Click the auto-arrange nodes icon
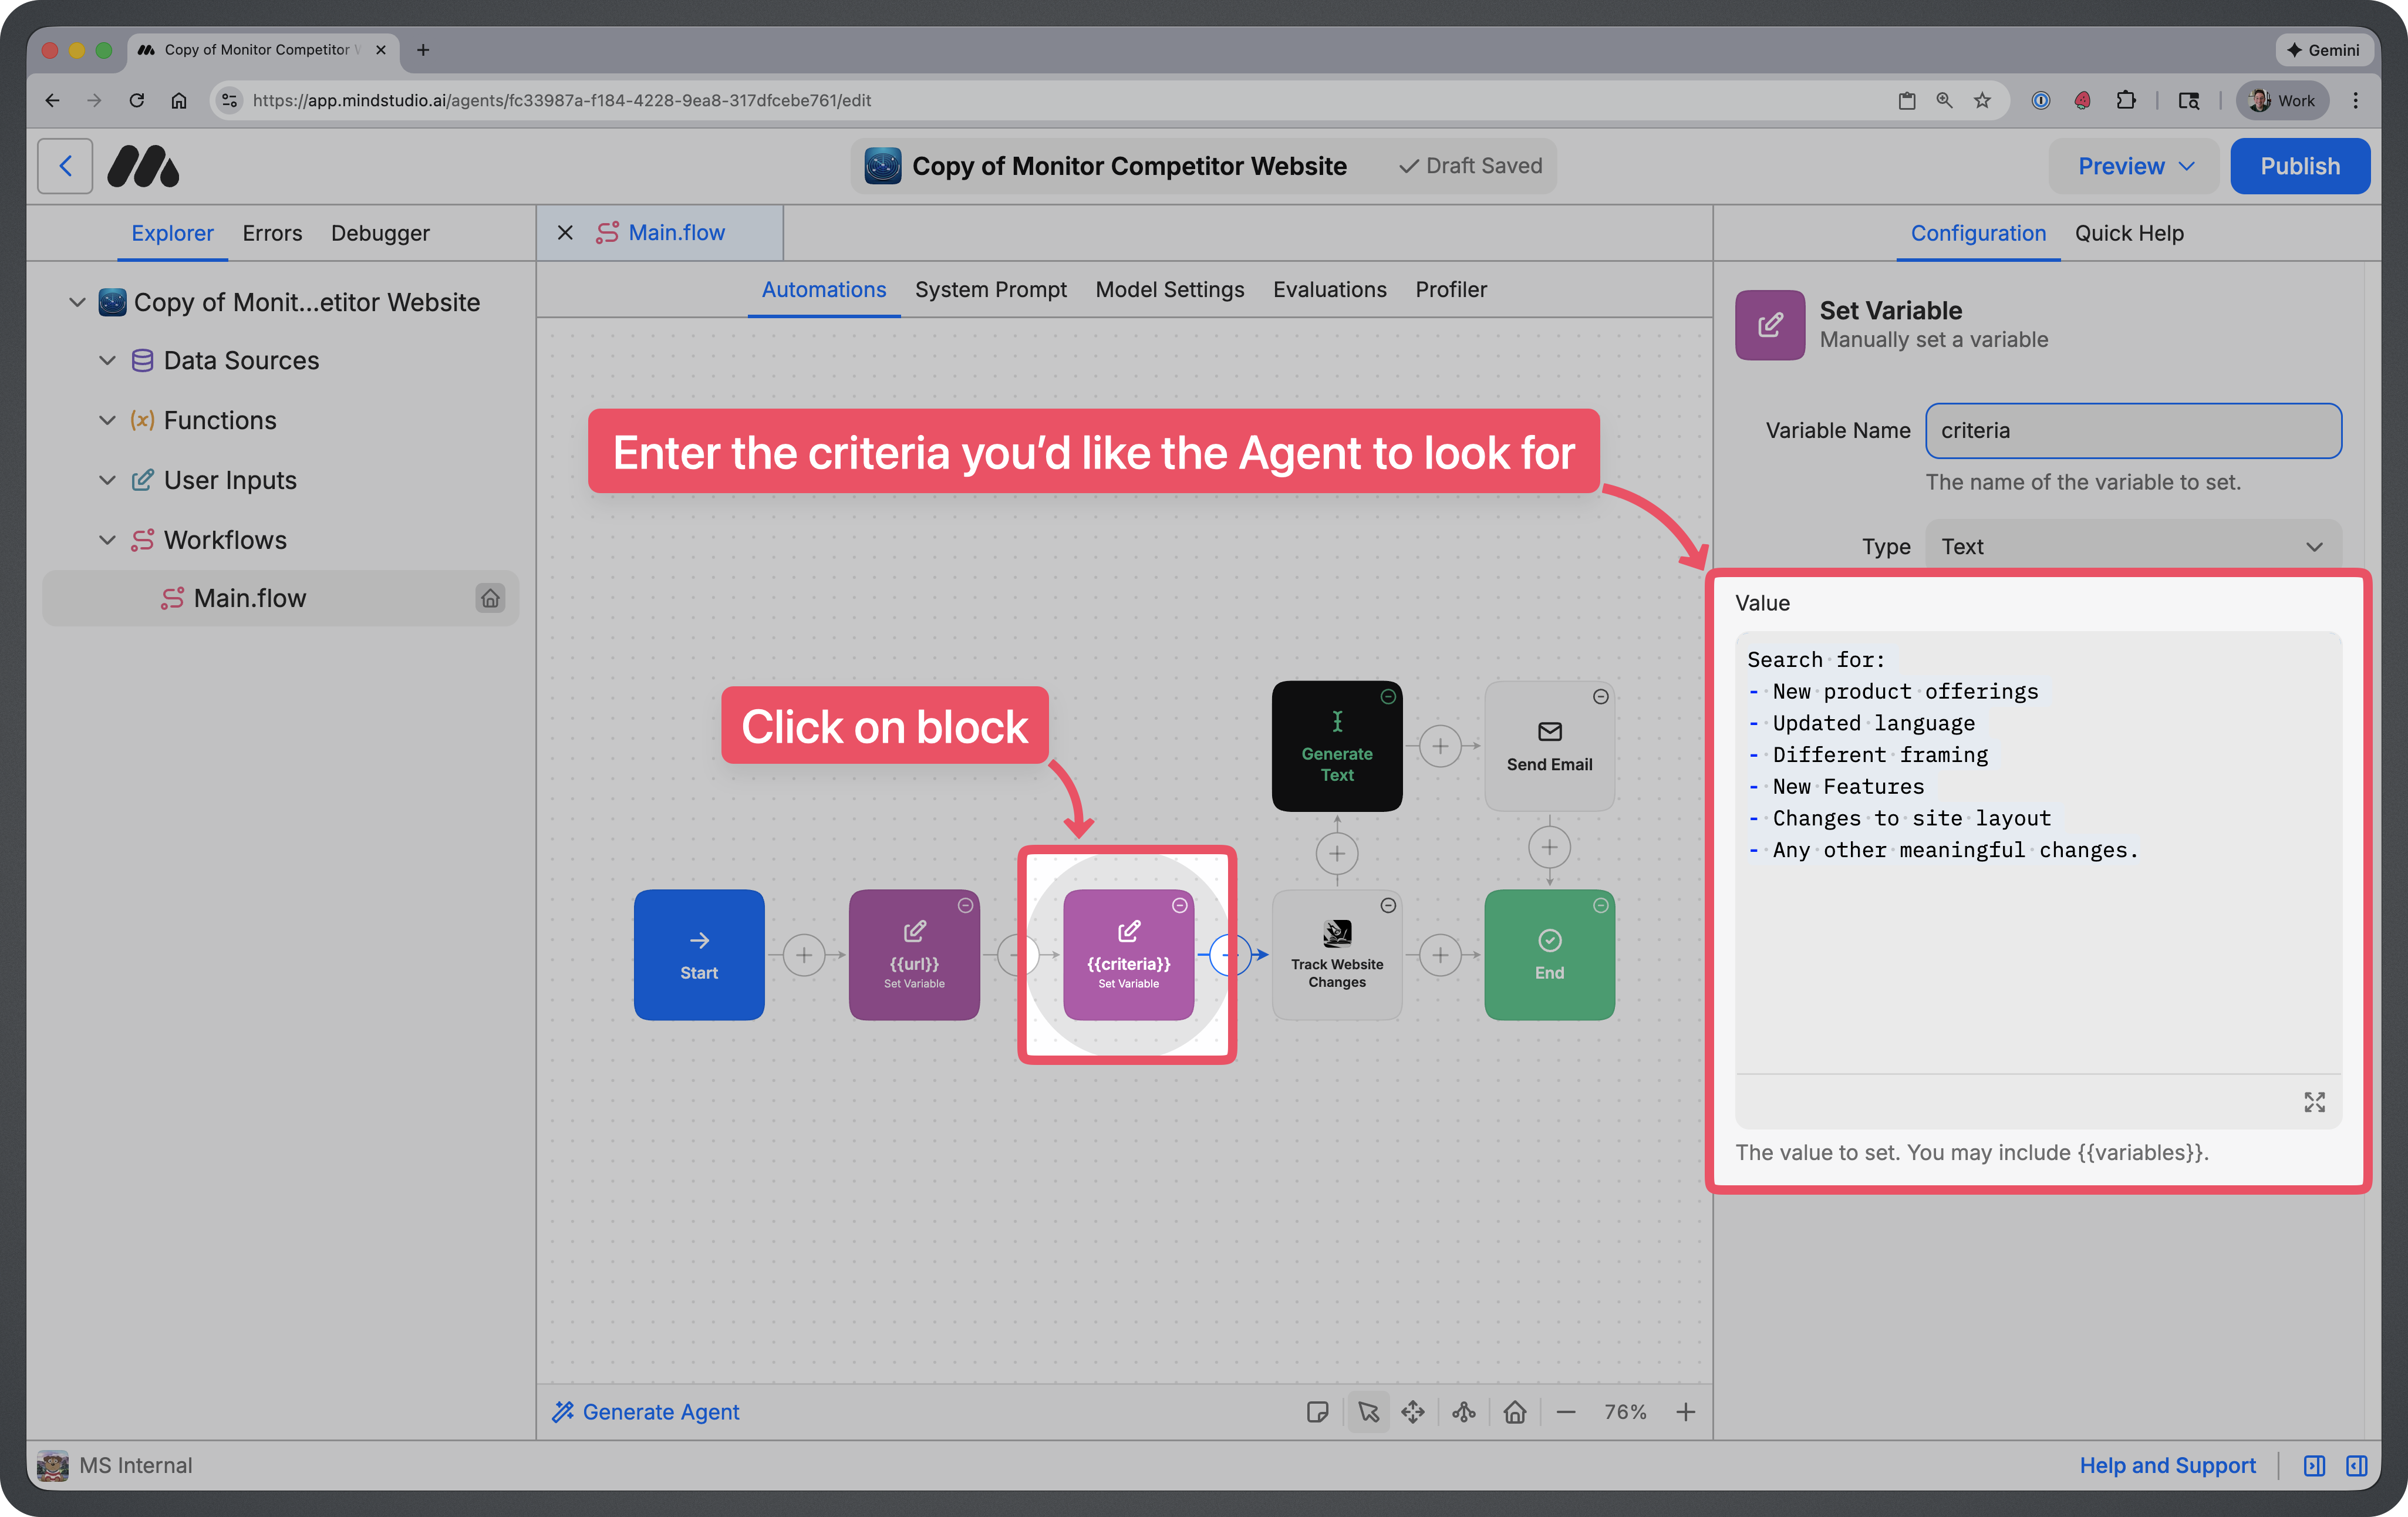Image resolution: width=2408 pixels, height=1517 pixels. [1464, 1412]
